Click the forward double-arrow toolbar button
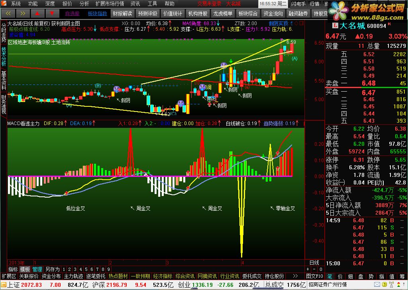This screenshot has height=290, width=408. 23,13
